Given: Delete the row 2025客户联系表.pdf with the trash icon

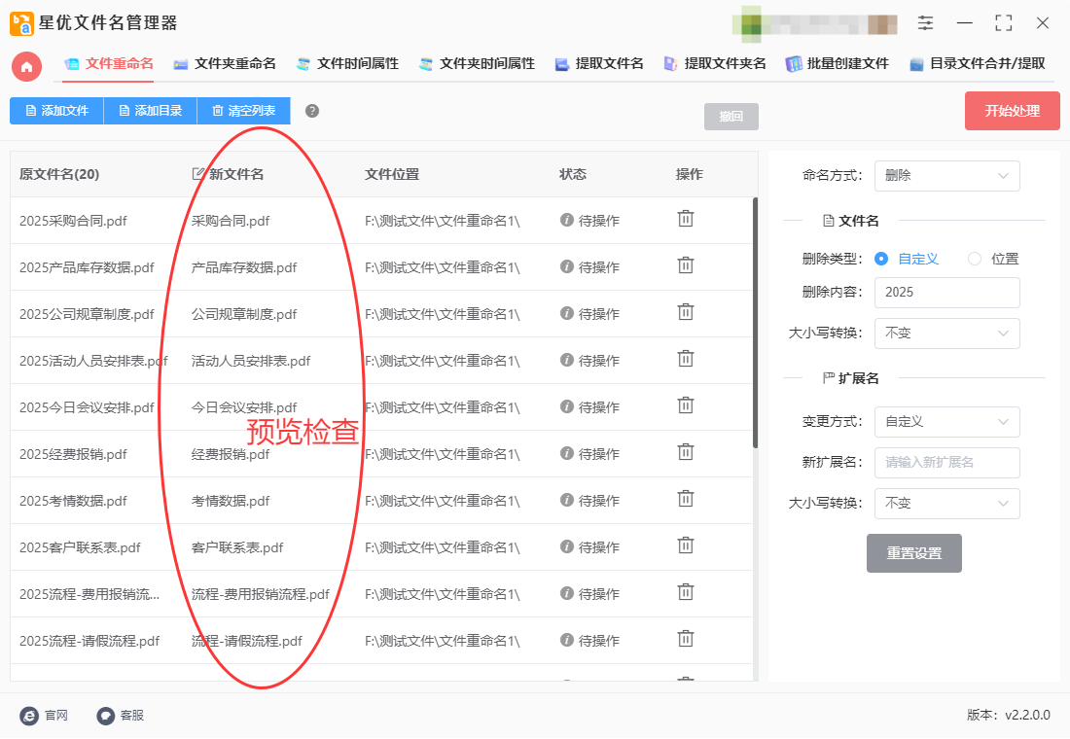Looking at the screenshot, I should (x=685, y=545).
